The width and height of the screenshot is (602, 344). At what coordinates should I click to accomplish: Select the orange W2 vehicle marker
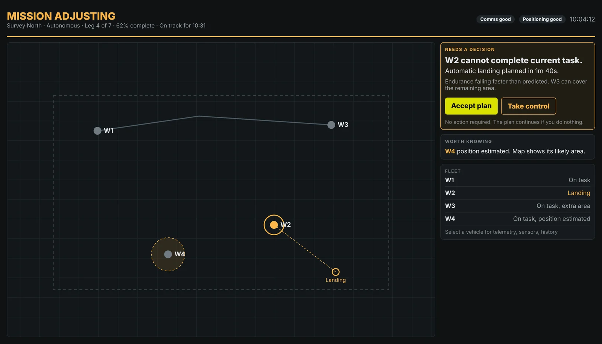pos(274,225)
